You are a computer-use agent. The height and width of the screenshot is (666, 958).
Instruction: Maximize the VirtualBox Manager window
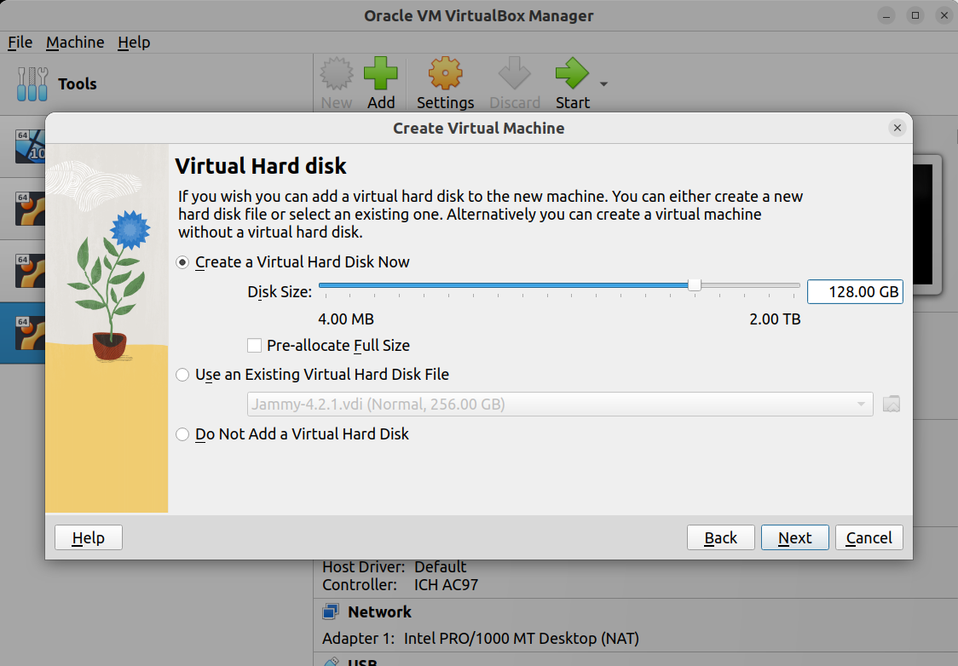pyautogui.click(x=915, y=15)
